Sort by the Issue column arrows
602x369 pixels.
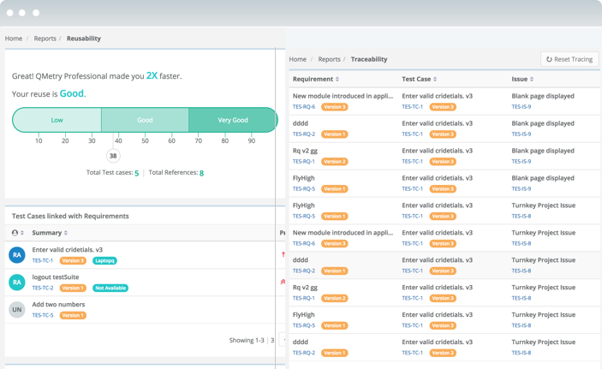[x=532, y=79]
